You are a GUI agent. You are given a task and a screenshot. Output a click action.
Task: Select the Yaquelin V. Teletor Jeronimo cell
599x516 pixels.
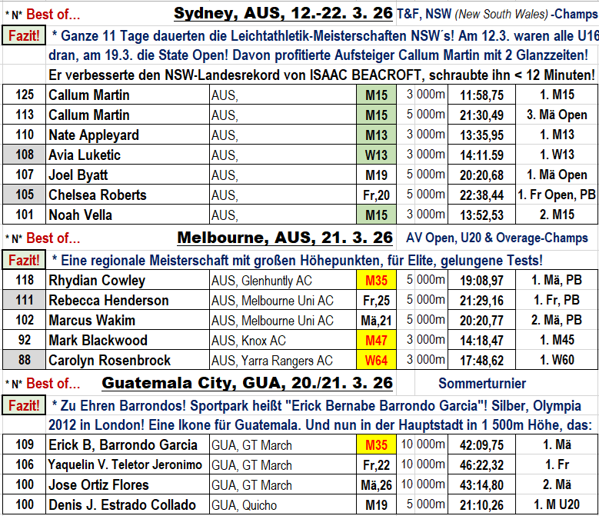pyautogui.click(x=127, y=465)
